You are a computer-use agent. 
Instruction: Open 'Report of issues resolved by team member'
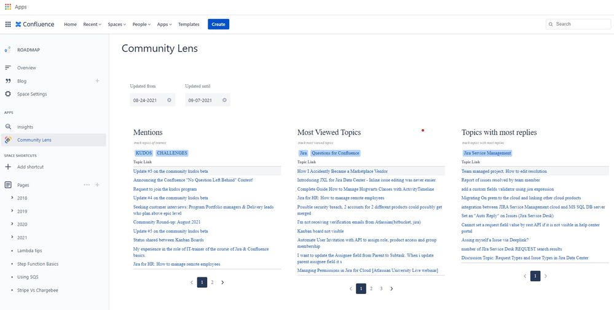pyautogui.click(x=500, y=180)
